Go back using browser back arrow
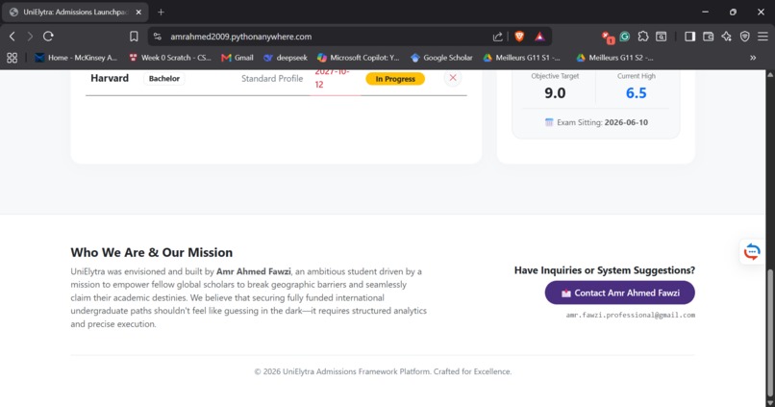Viewport: 775px width, 407px height. point(12,37)
